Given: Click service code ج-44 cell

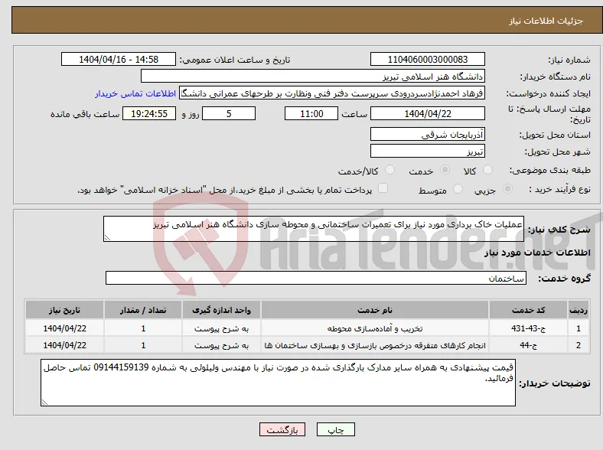Looking at the screenshot, I should [x=529, y=345].
